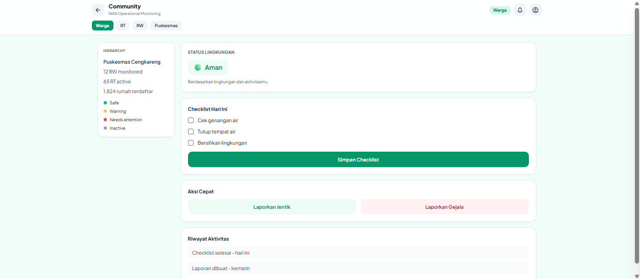Screen dimensions: 640x279
Task: Click the Warga role badge
Action: (500, 10)
